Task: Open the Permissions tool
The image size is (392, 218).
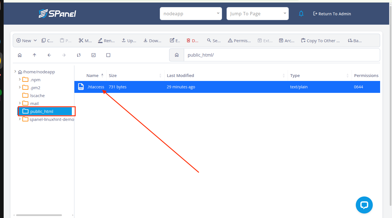Action: (x=239, y=40)
